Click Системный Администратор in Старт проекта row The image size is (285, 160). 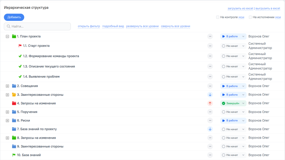click(260, 46)
